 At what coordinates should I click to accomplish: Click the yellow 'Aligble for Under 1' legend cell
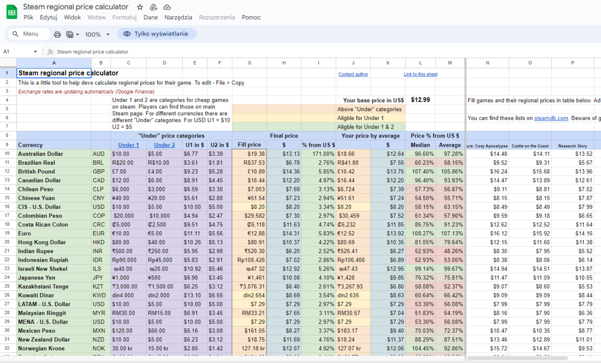pos(370,118)
